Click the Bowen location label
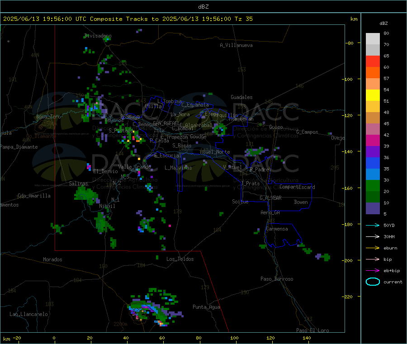This screenshot has height=344, width=407. [301, 202]
